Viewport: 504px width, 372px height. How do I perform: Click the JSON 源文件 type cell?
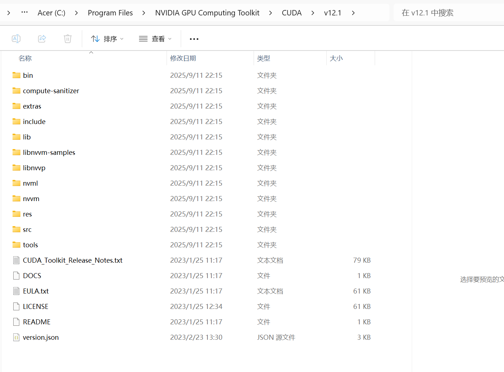coord(276,337)
